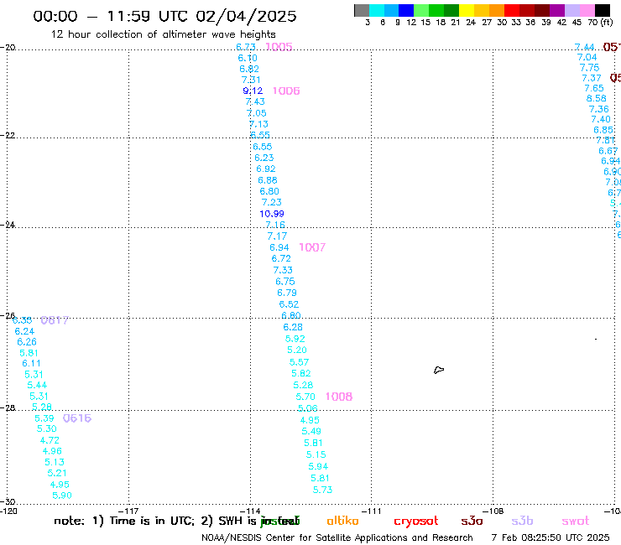
Task: Click the black 70 ft legend swatch
Action: [x=602, y=10]
